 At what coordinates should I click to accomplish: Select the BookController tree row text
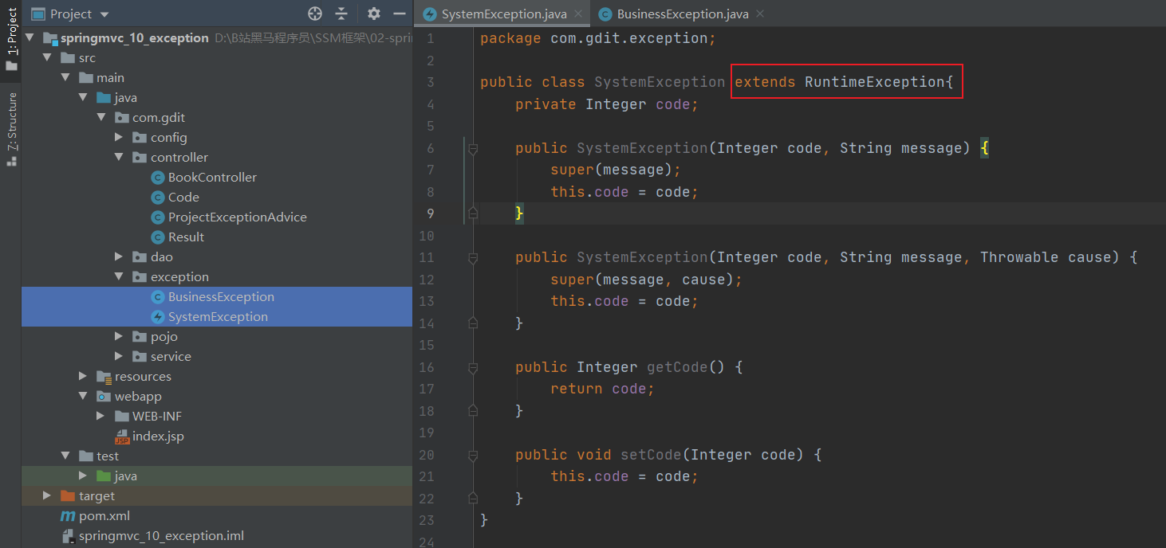click(x=212, y=177)
